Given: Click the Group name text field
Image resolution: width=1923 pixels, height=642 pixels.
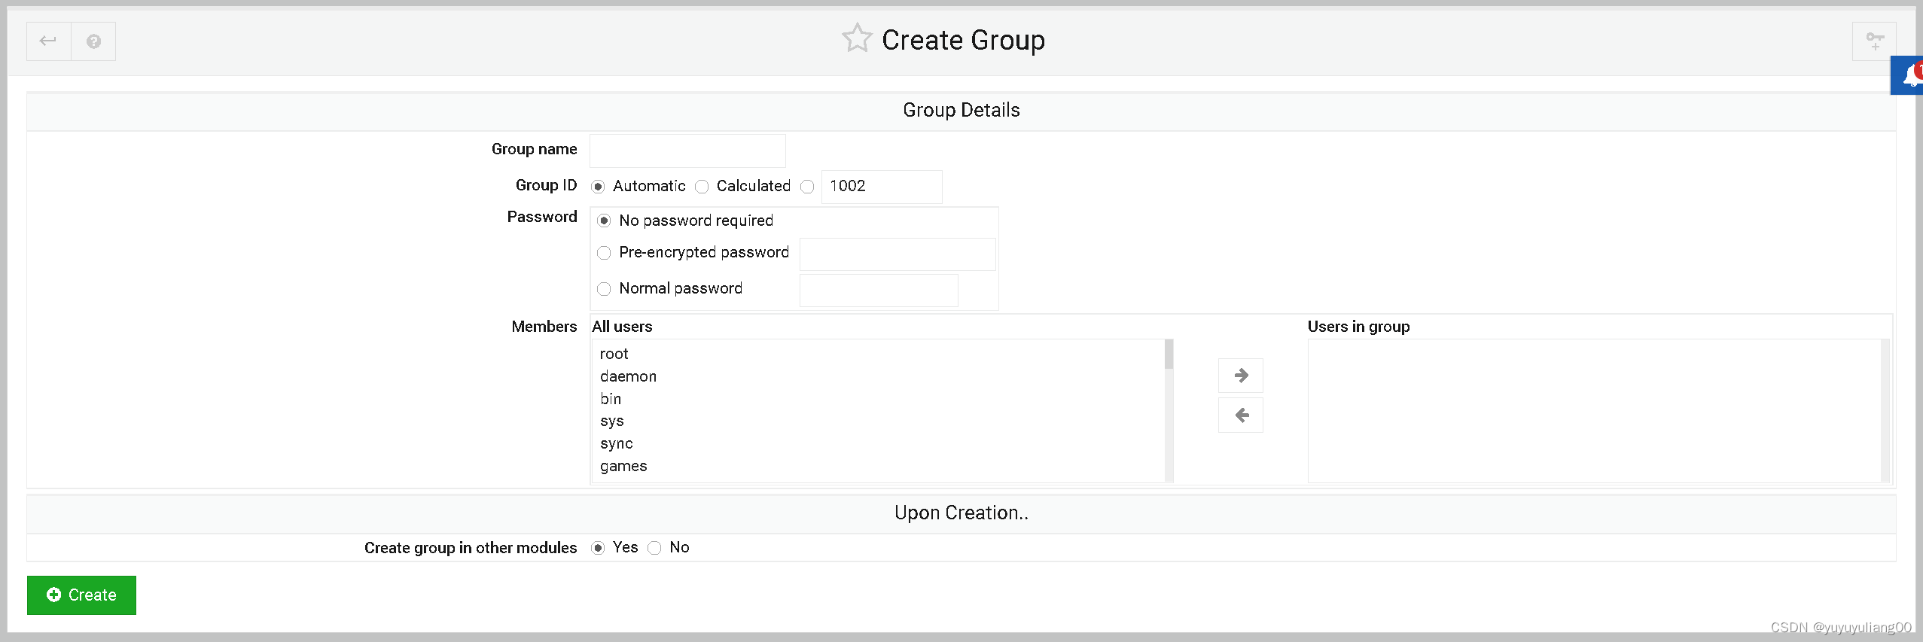Looking at the screenshot, I should tap(687, 151).
